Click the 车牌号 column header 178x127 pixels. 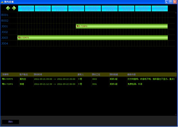(x=5, y=74)
